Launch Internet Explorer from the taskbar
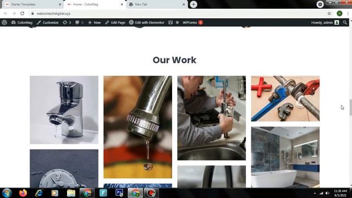 tap(39, 193)
